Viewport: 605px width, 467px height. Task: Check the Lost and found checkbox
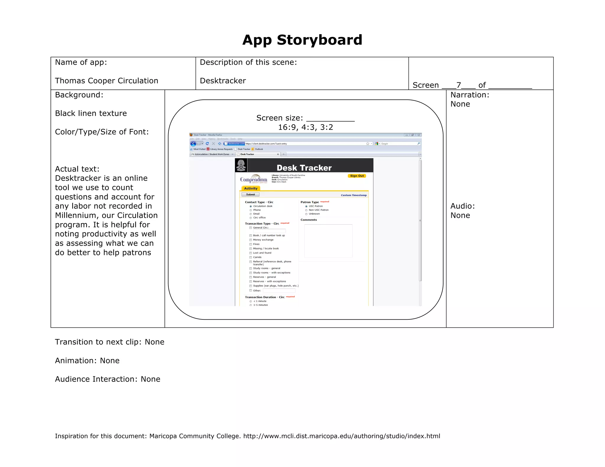click(251, 253)
